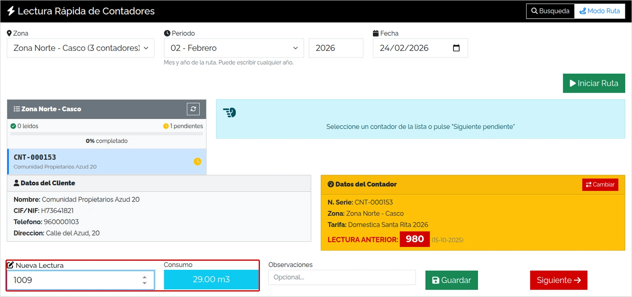Open the Zona dropdown selector

coord(81,48)
